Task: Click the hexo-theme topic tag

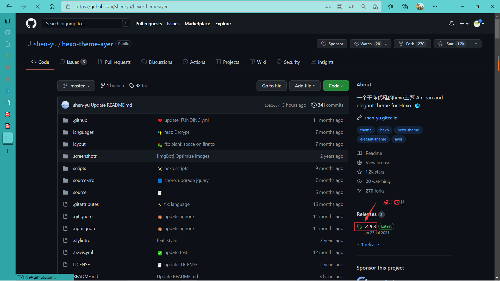Action: click(x=408, y=130)
